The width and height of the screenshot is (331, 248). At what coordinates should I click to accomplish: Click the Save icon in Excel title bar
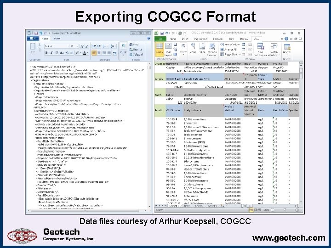[162, 33]
